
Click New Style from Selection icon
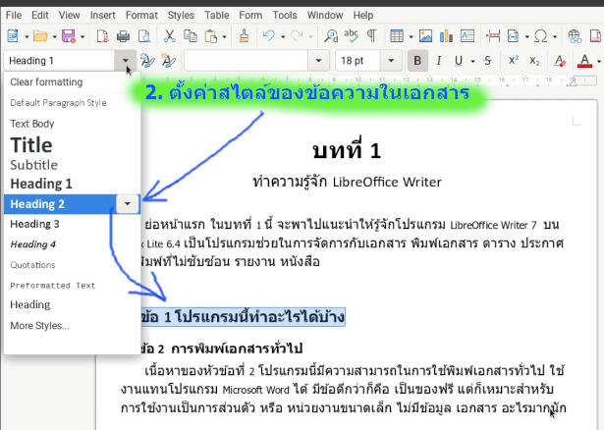168,61
